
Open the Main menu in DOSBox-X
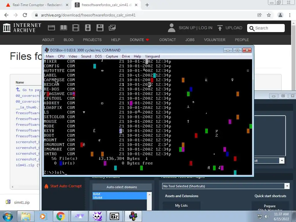50,56
